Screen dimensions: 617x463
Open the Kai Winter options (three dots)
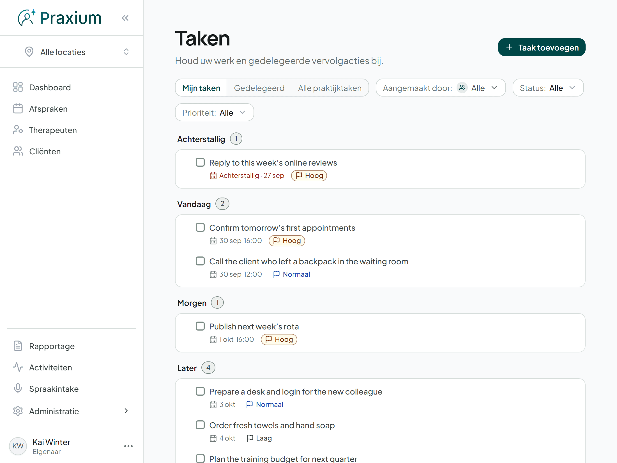128,446
